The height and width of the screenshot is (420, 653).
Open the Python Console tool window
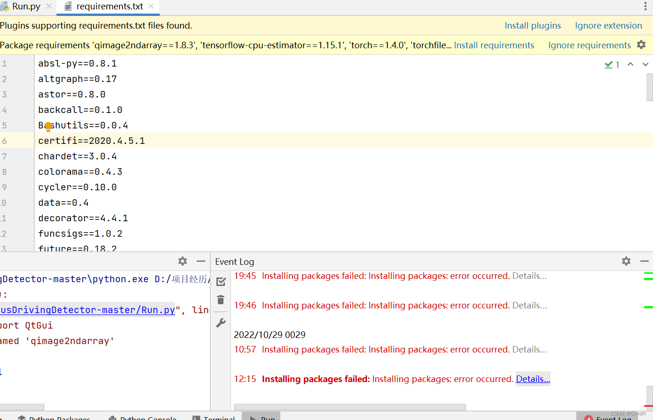pos(143,417)
